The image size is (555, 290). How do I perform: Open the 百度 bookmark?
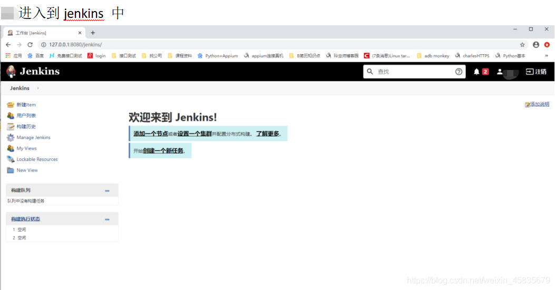pos(36,56)
